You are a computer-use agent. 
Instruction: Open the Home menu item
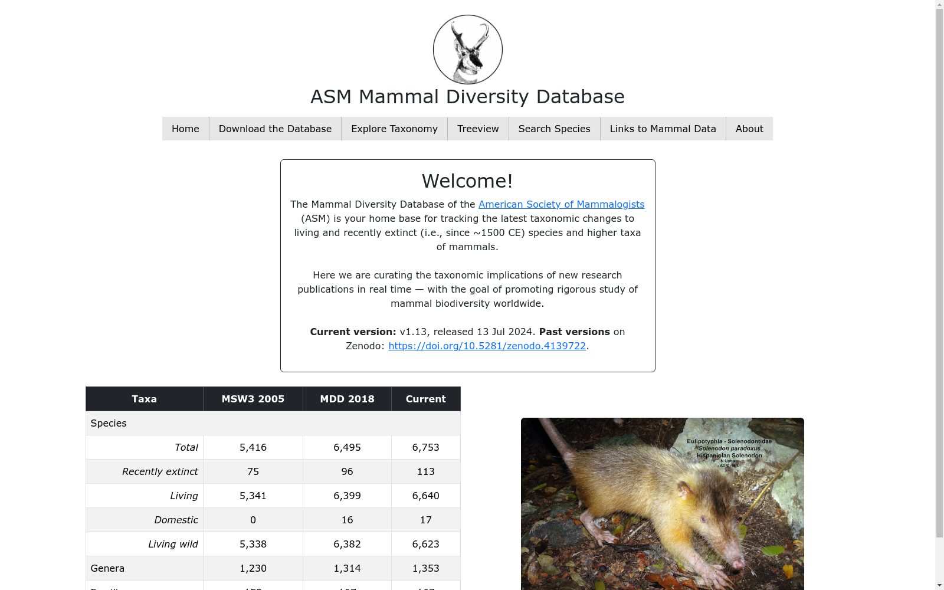click(185, 129)
